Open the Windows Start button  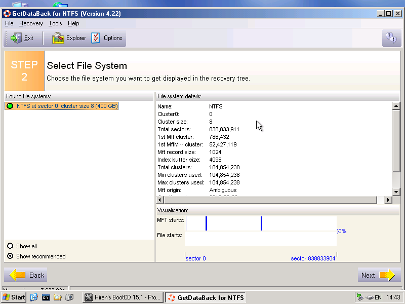(14, 297)
